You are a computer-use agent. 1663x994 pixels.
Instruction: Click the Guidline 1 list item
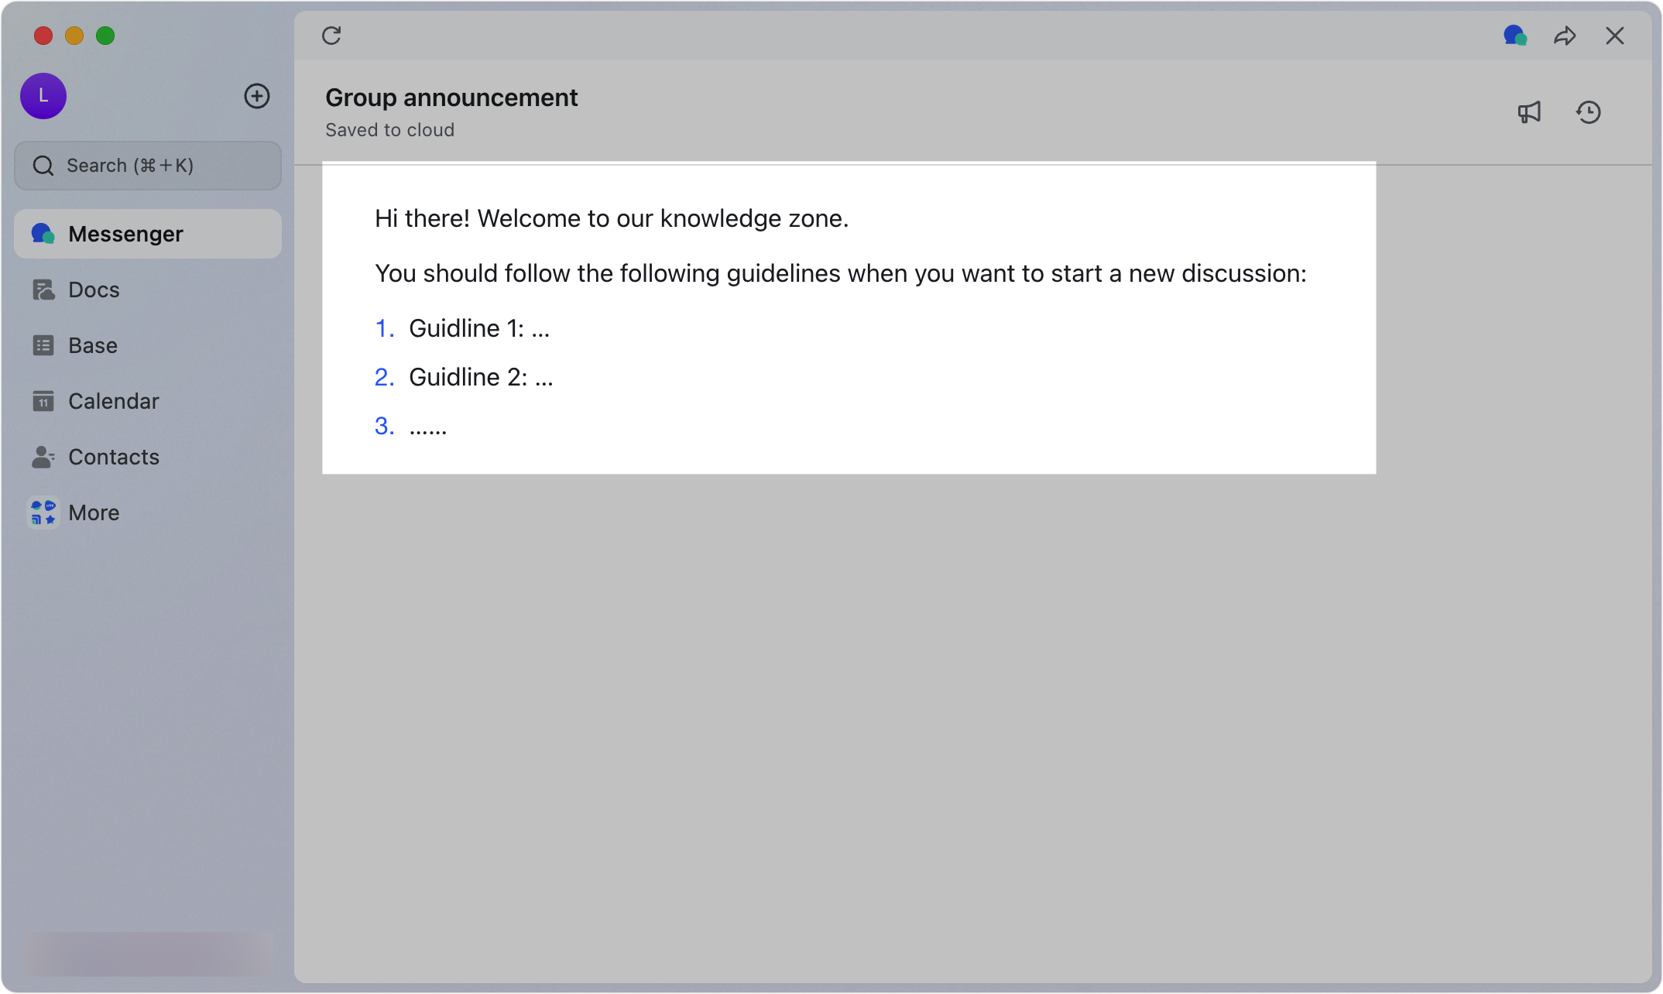tap(478, 327)
